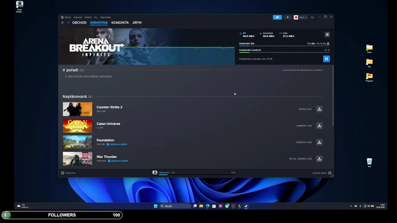Select the Foundation title text

(105, 140)
